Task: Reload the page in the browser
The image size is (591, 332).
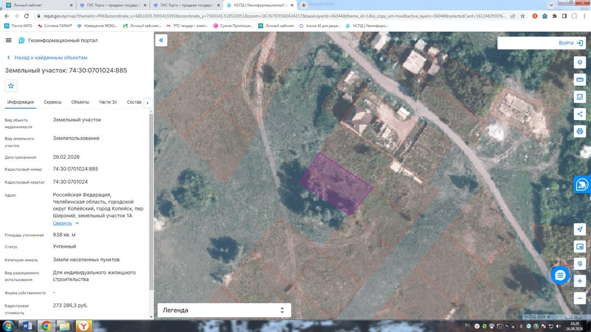Action: (x=28, y=16)
